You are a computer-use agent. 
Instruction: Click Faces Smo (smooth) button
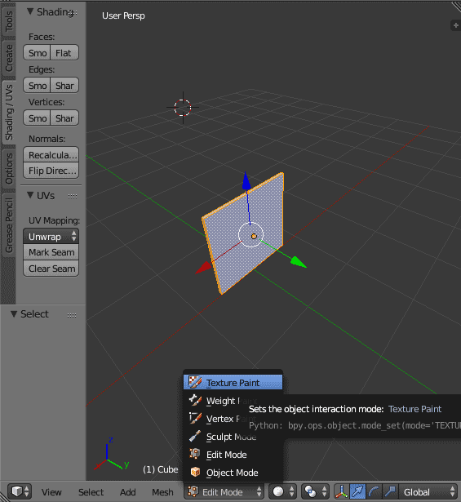pos(37,52)
